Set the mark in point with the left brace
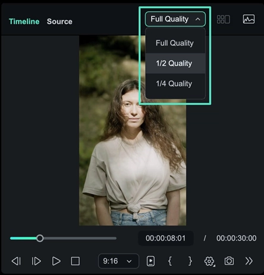This screenshot has height=275, width=264. 170,261
